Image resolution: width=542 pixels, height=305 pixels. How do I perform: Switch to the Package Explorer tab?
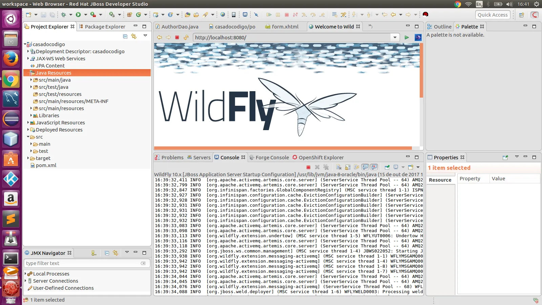pyautogui.click(x=102, y=26)
